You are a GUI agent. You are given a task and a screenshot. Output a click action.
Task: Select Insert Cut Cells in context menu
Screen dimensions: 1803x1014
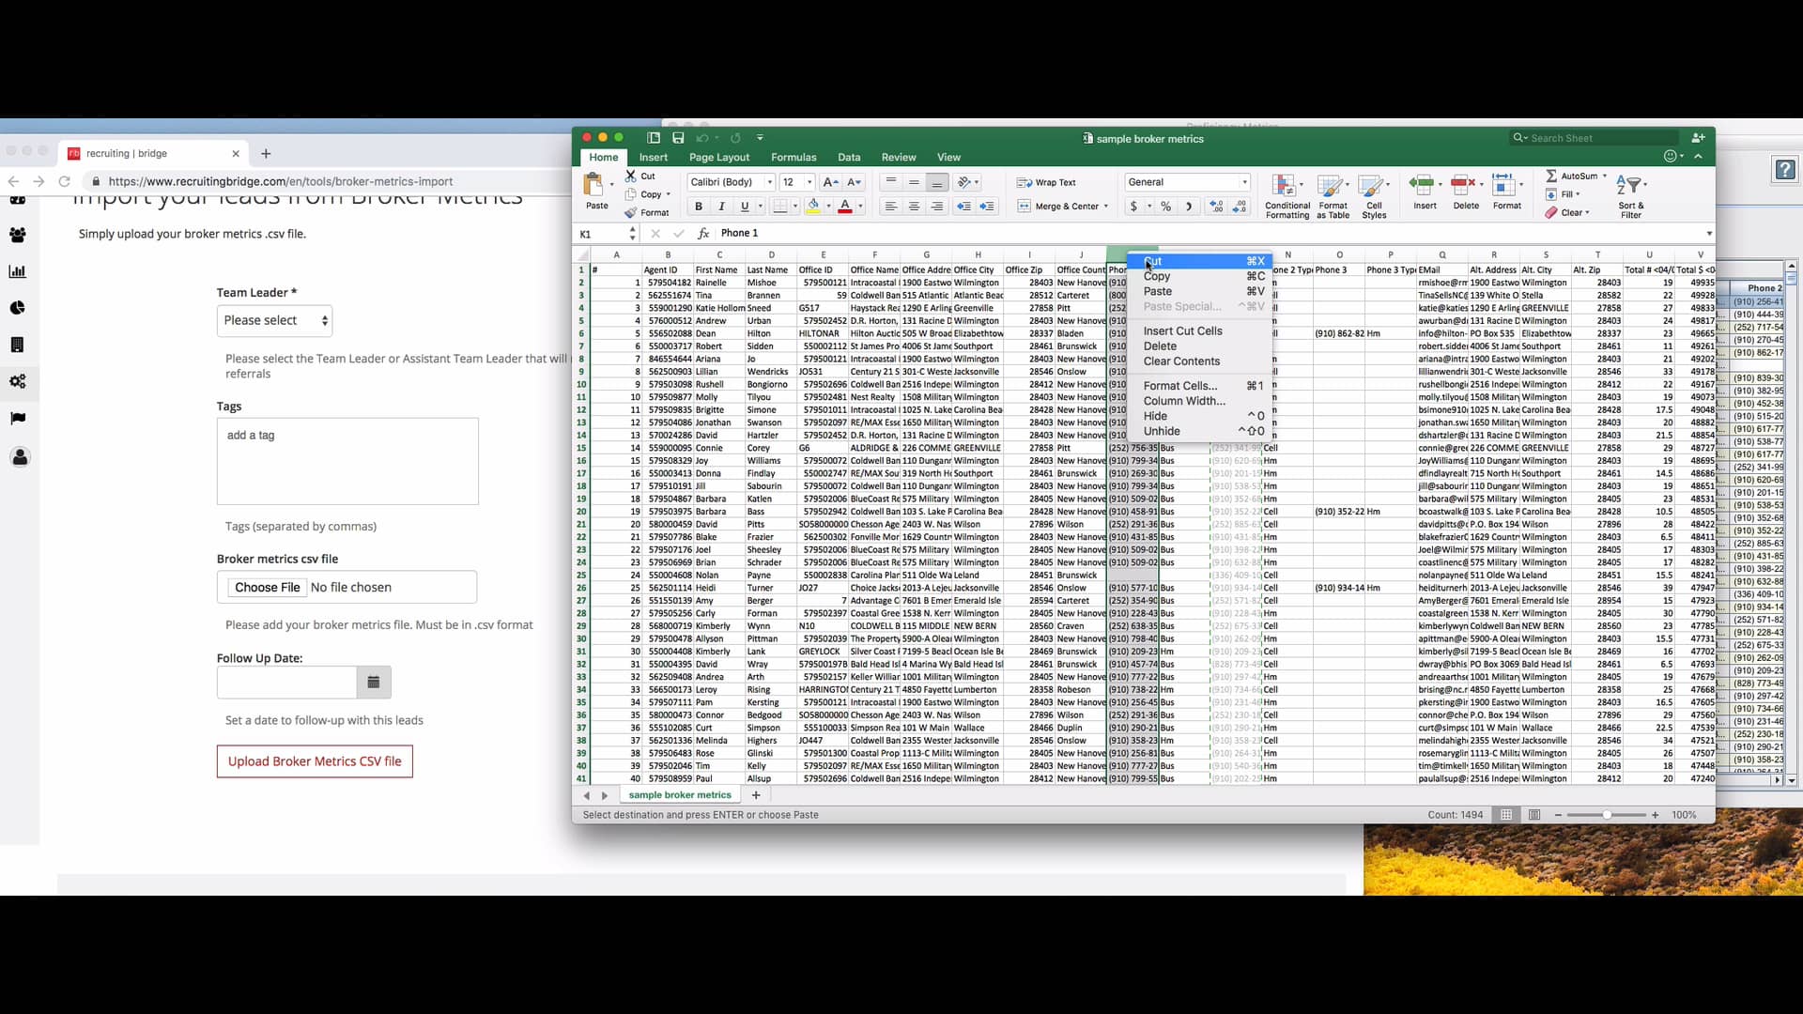click(1199, 331)
